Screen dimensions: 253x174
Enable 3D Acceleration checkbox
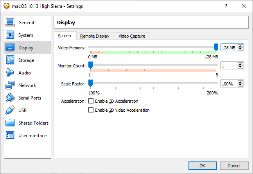pyautogui.click(x=91, y=101)
